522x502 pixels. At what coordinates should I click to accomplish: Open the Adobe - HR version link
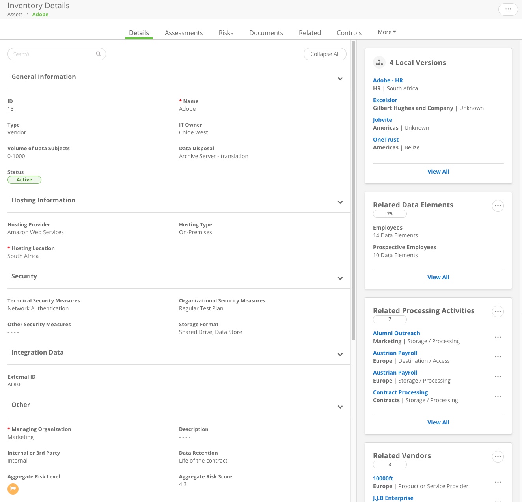pos(388,80)
